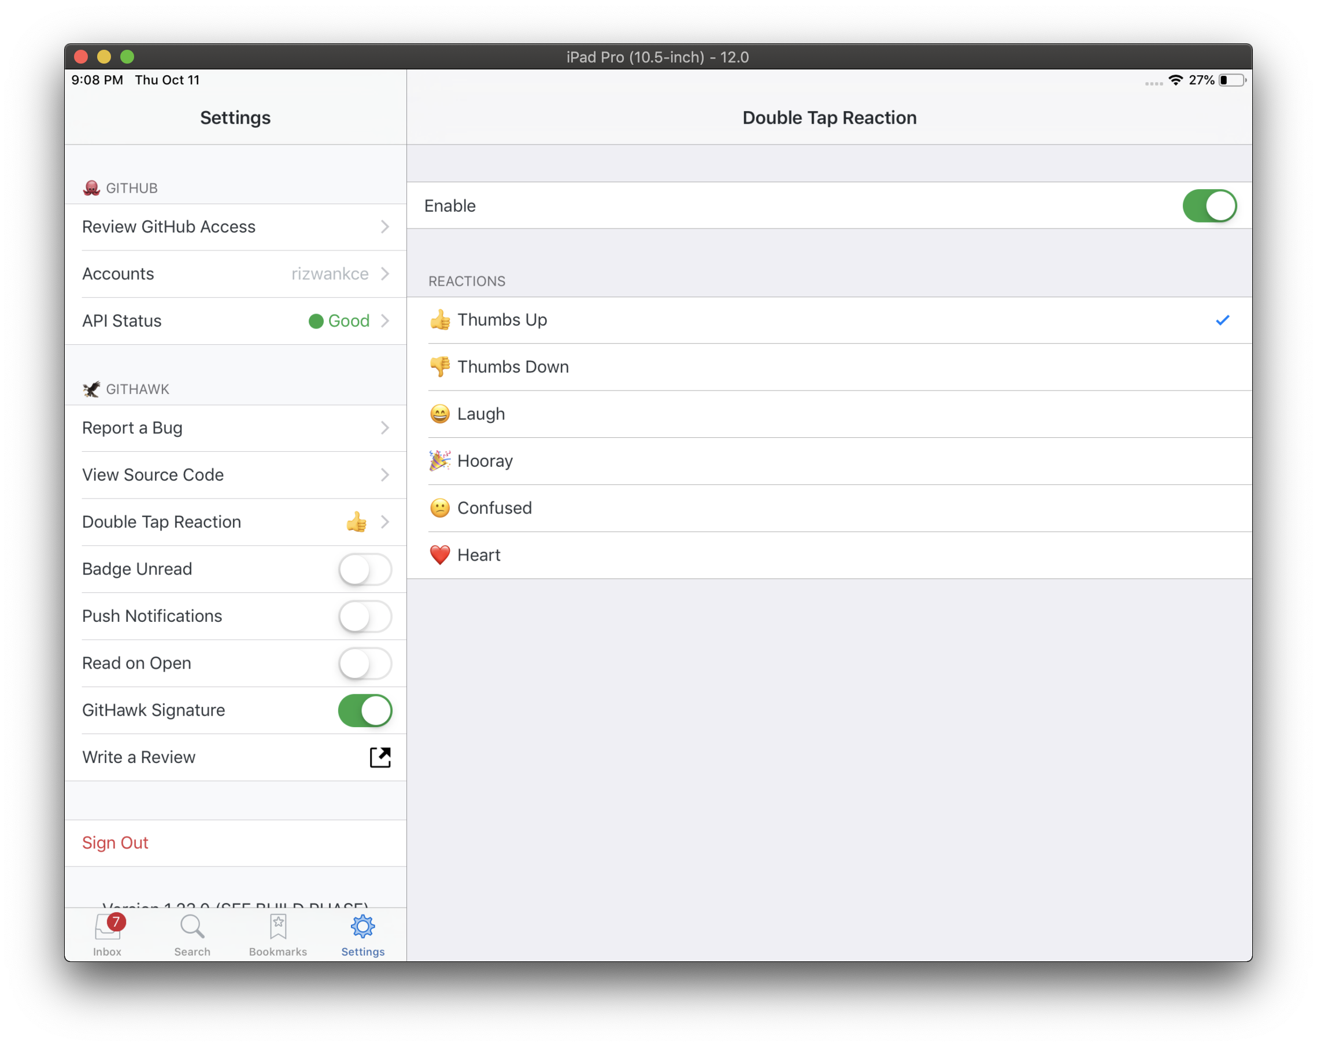Sign Out of the account
This screenshot has height=1047, width=1317.
116,843
